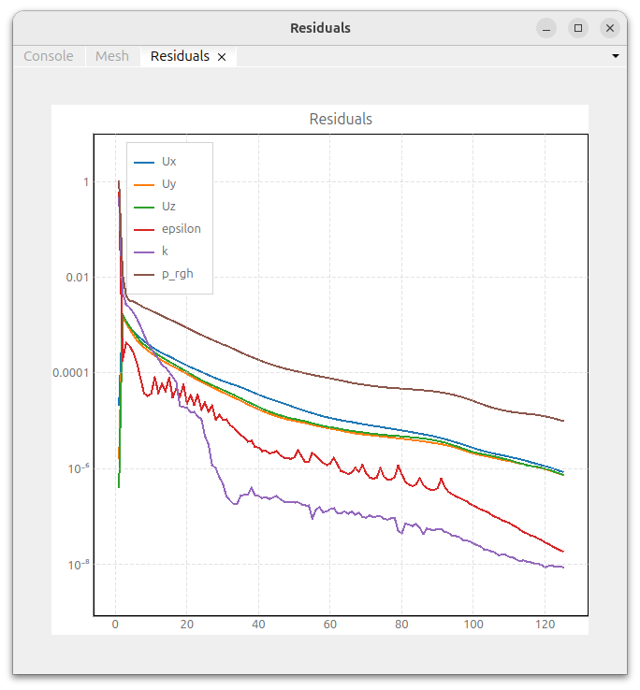Close the Residuals tab with its x icon
The image size is (640, 690).
(222, 57)
